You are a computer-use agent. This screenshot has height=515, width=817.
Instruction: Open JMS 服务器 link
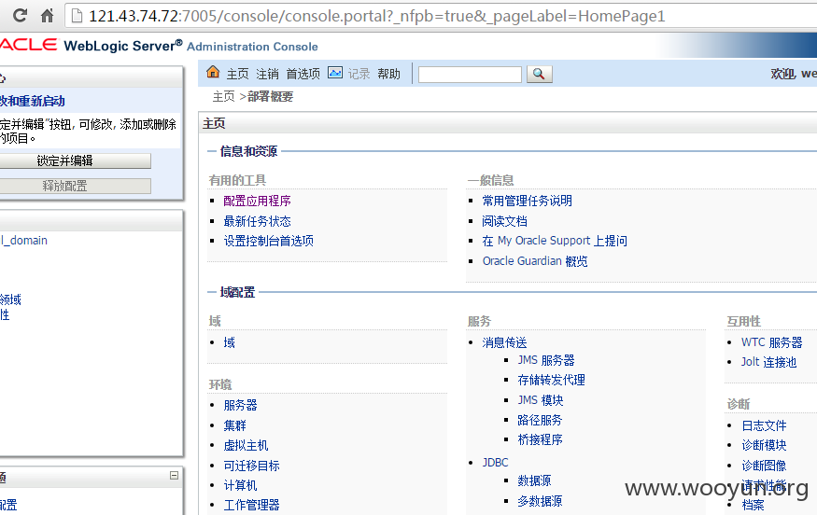pos(546,361)
